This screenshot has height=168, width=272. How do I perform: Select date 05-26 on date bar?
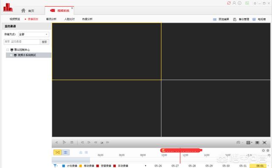click(x=158, y=166)
